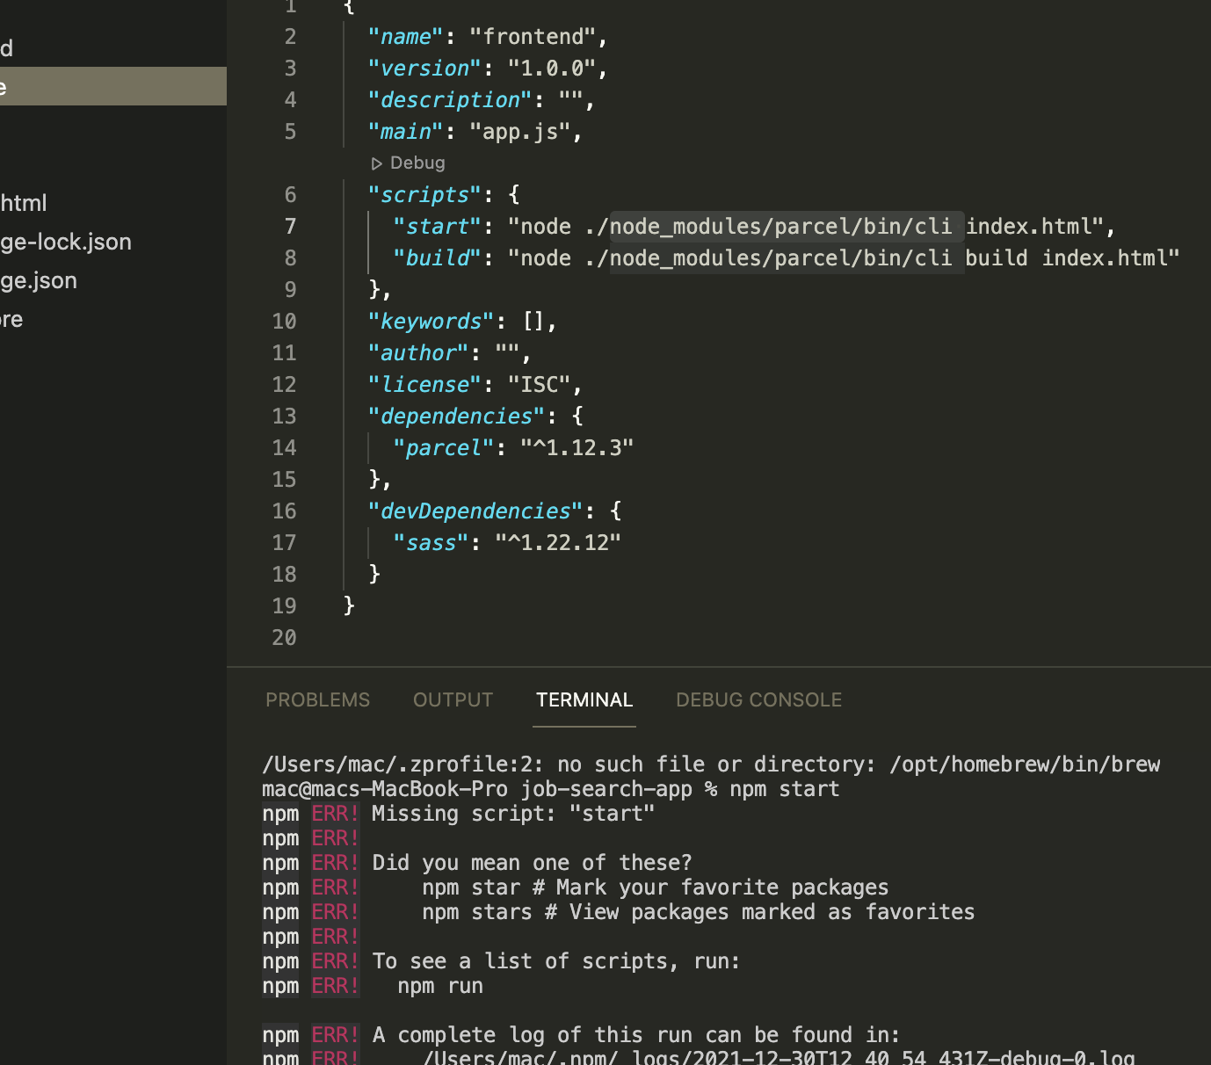Click the "app.js" value
Screen dimensions: 1211x1065
(x=521, y=132)
